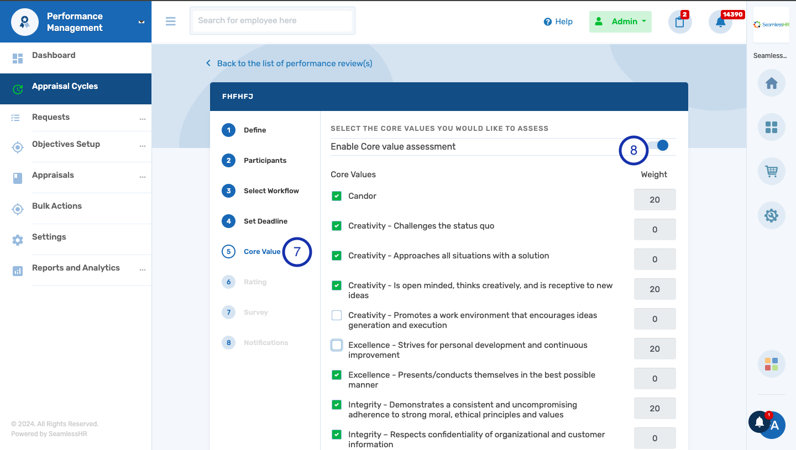Go to Home via house icon
This screenshot has height=450, width=796.
[x=771, y=83]
